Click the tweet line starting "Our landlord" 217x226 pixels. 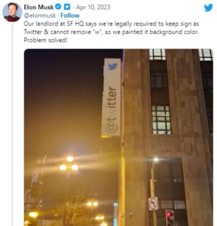(111, 24)
